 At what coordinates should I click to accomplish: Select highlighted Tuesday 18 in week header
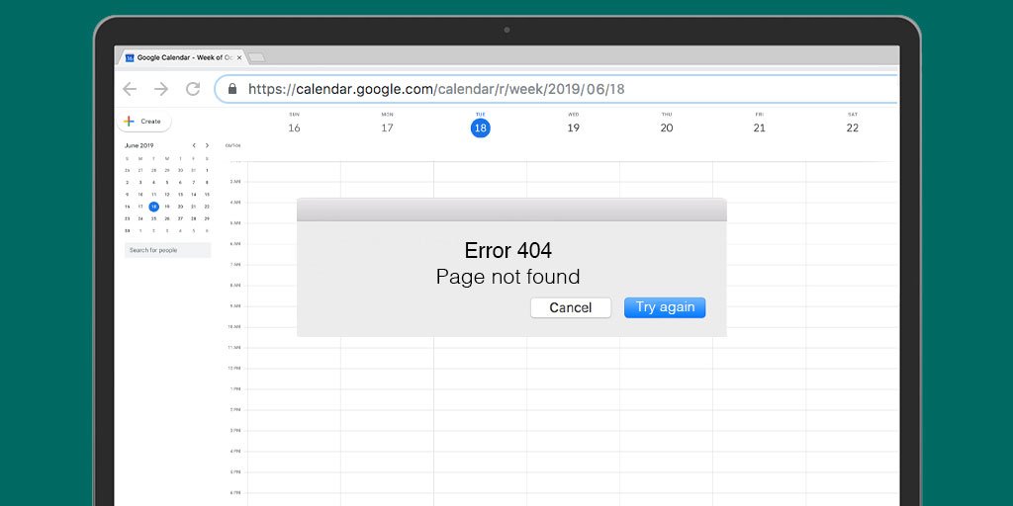pos(480,127)
